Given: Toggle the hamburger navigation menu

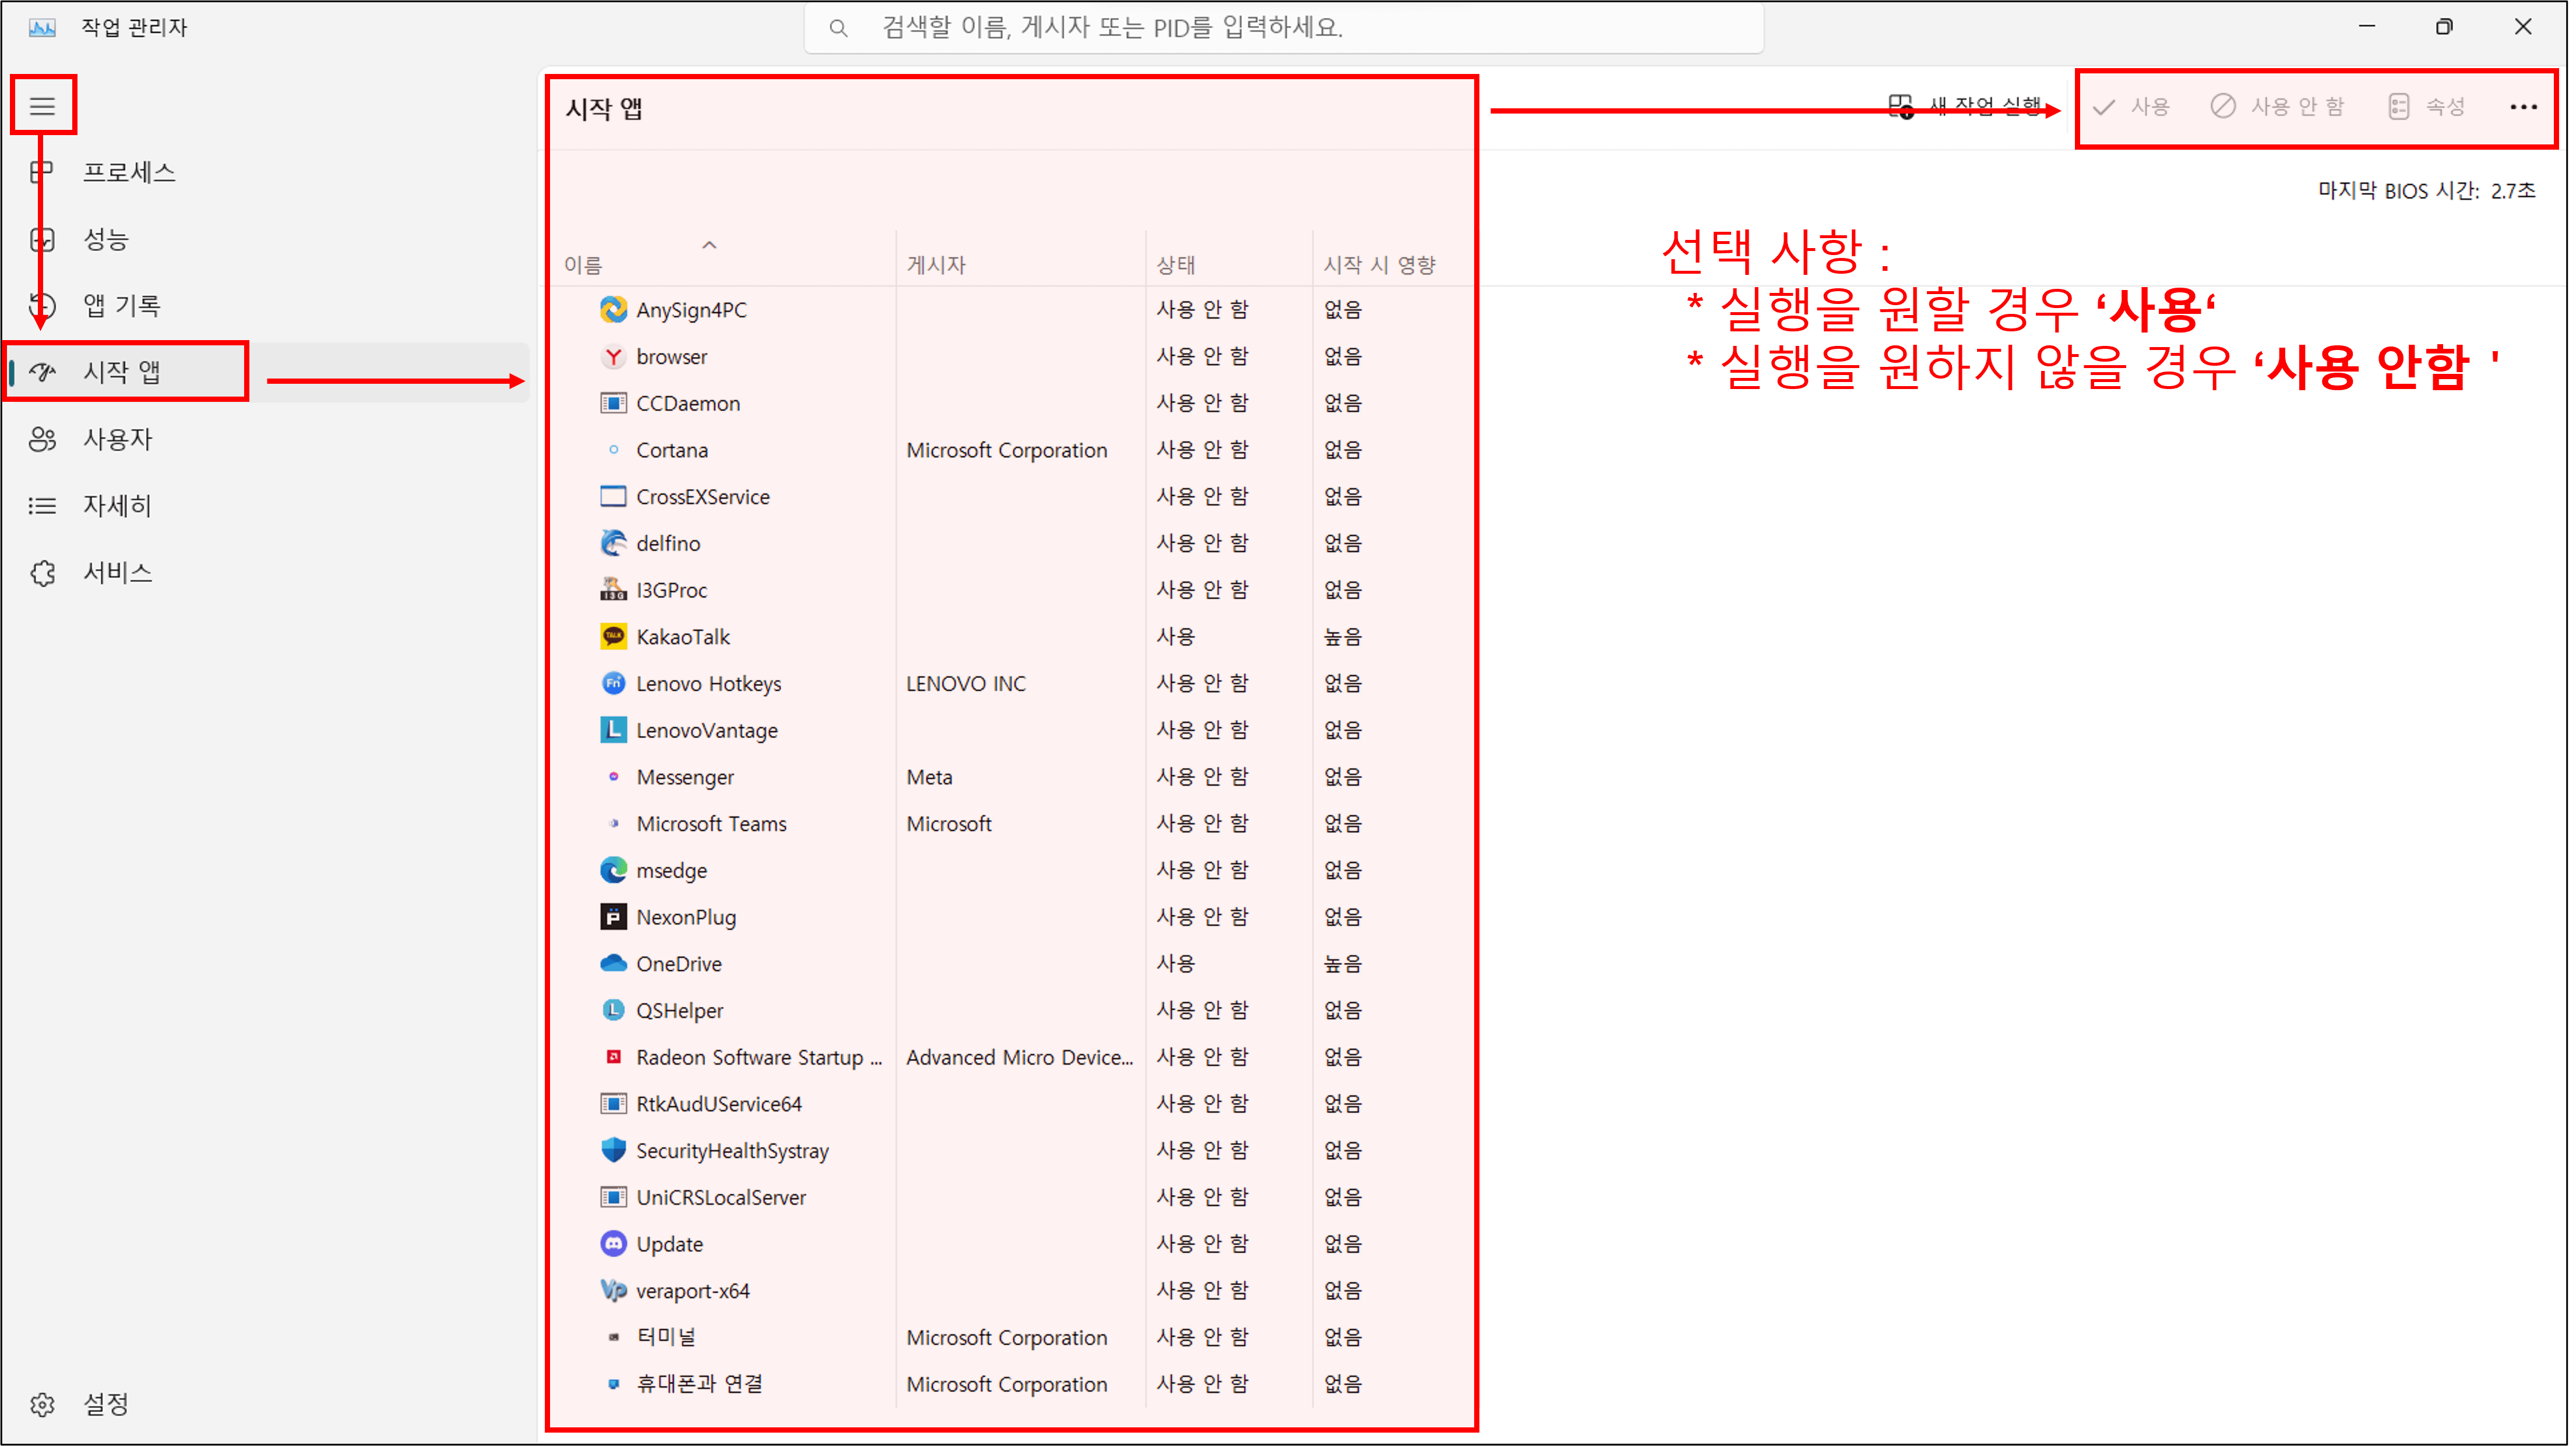Looking at the screenshot, I should [42, 106].
